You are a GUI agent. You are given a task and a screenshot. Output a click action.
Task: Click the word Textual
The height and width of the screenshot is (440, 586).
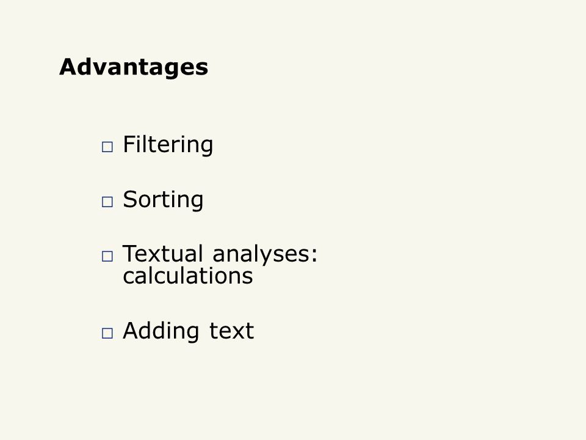163,254
